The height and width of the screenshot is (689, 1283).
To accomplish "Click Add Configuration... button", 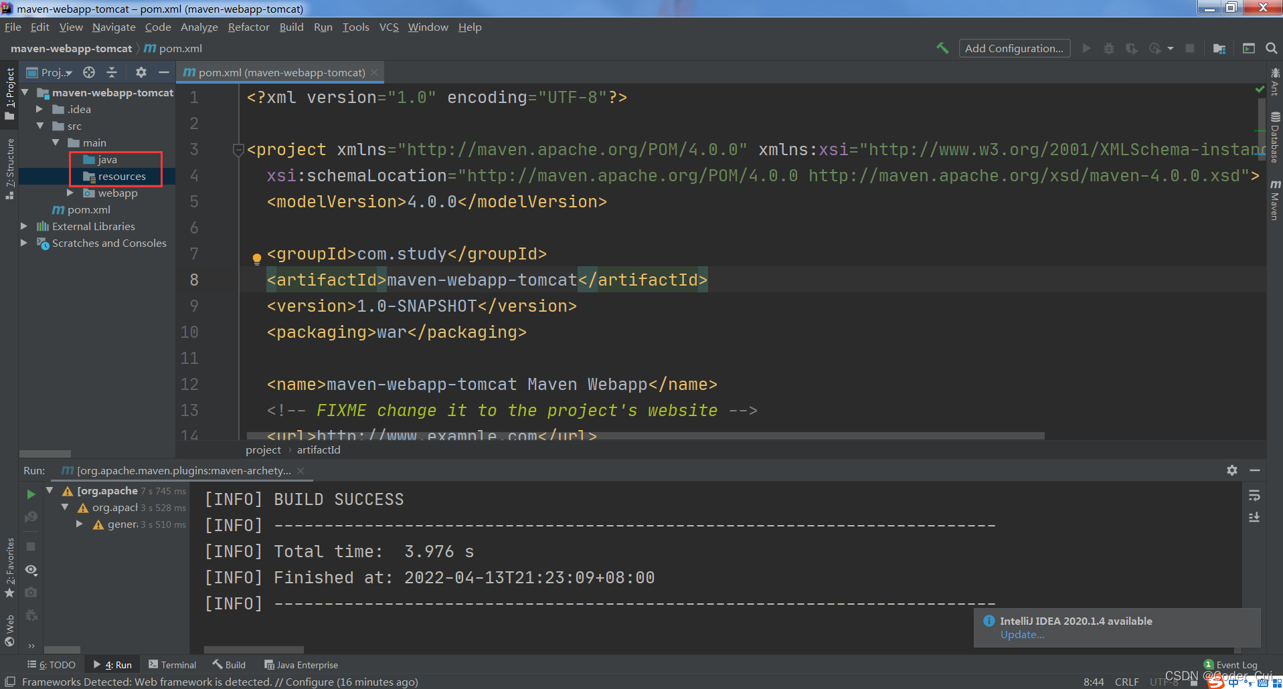I will click(1014, 48).
